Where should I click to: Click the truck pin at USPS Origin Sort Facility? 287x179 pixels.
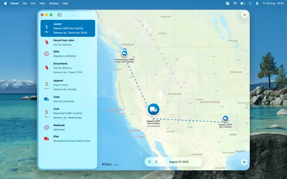click(124, 53)
